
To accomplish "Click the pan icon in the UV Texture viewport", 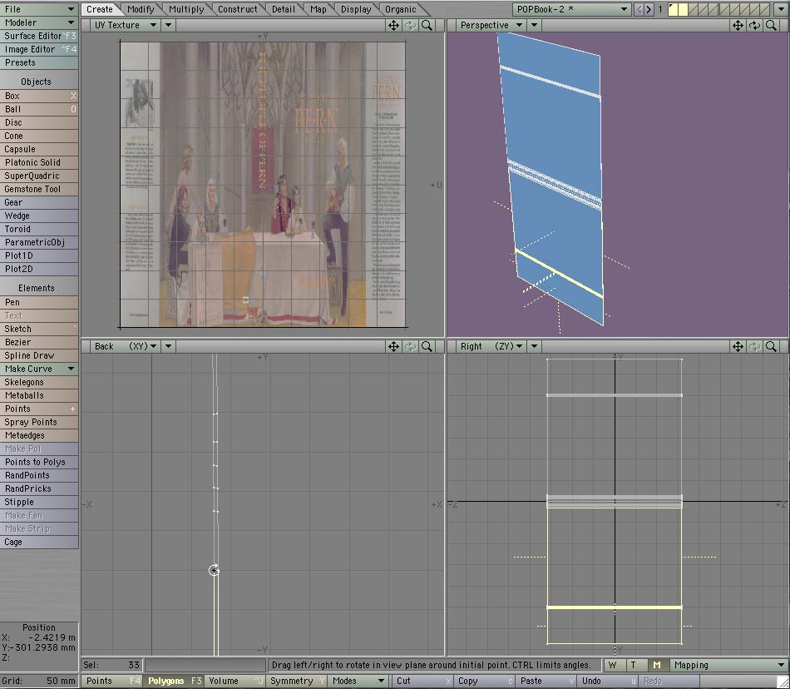I will click(x=393, y=25).
